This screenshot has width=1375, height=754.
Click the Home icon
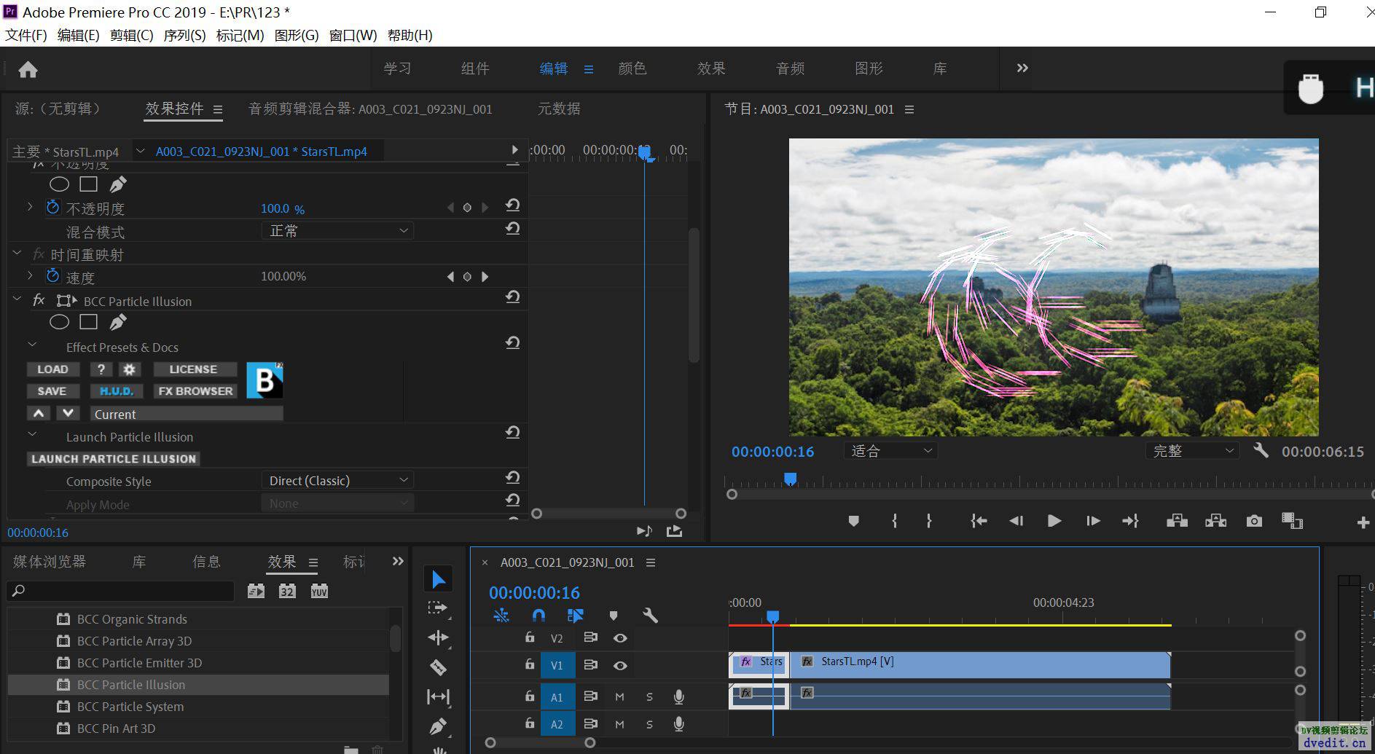point(28,70)
